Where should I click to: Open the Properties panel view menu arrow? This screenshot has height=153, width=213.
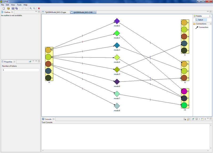click(x=33, y=62)
